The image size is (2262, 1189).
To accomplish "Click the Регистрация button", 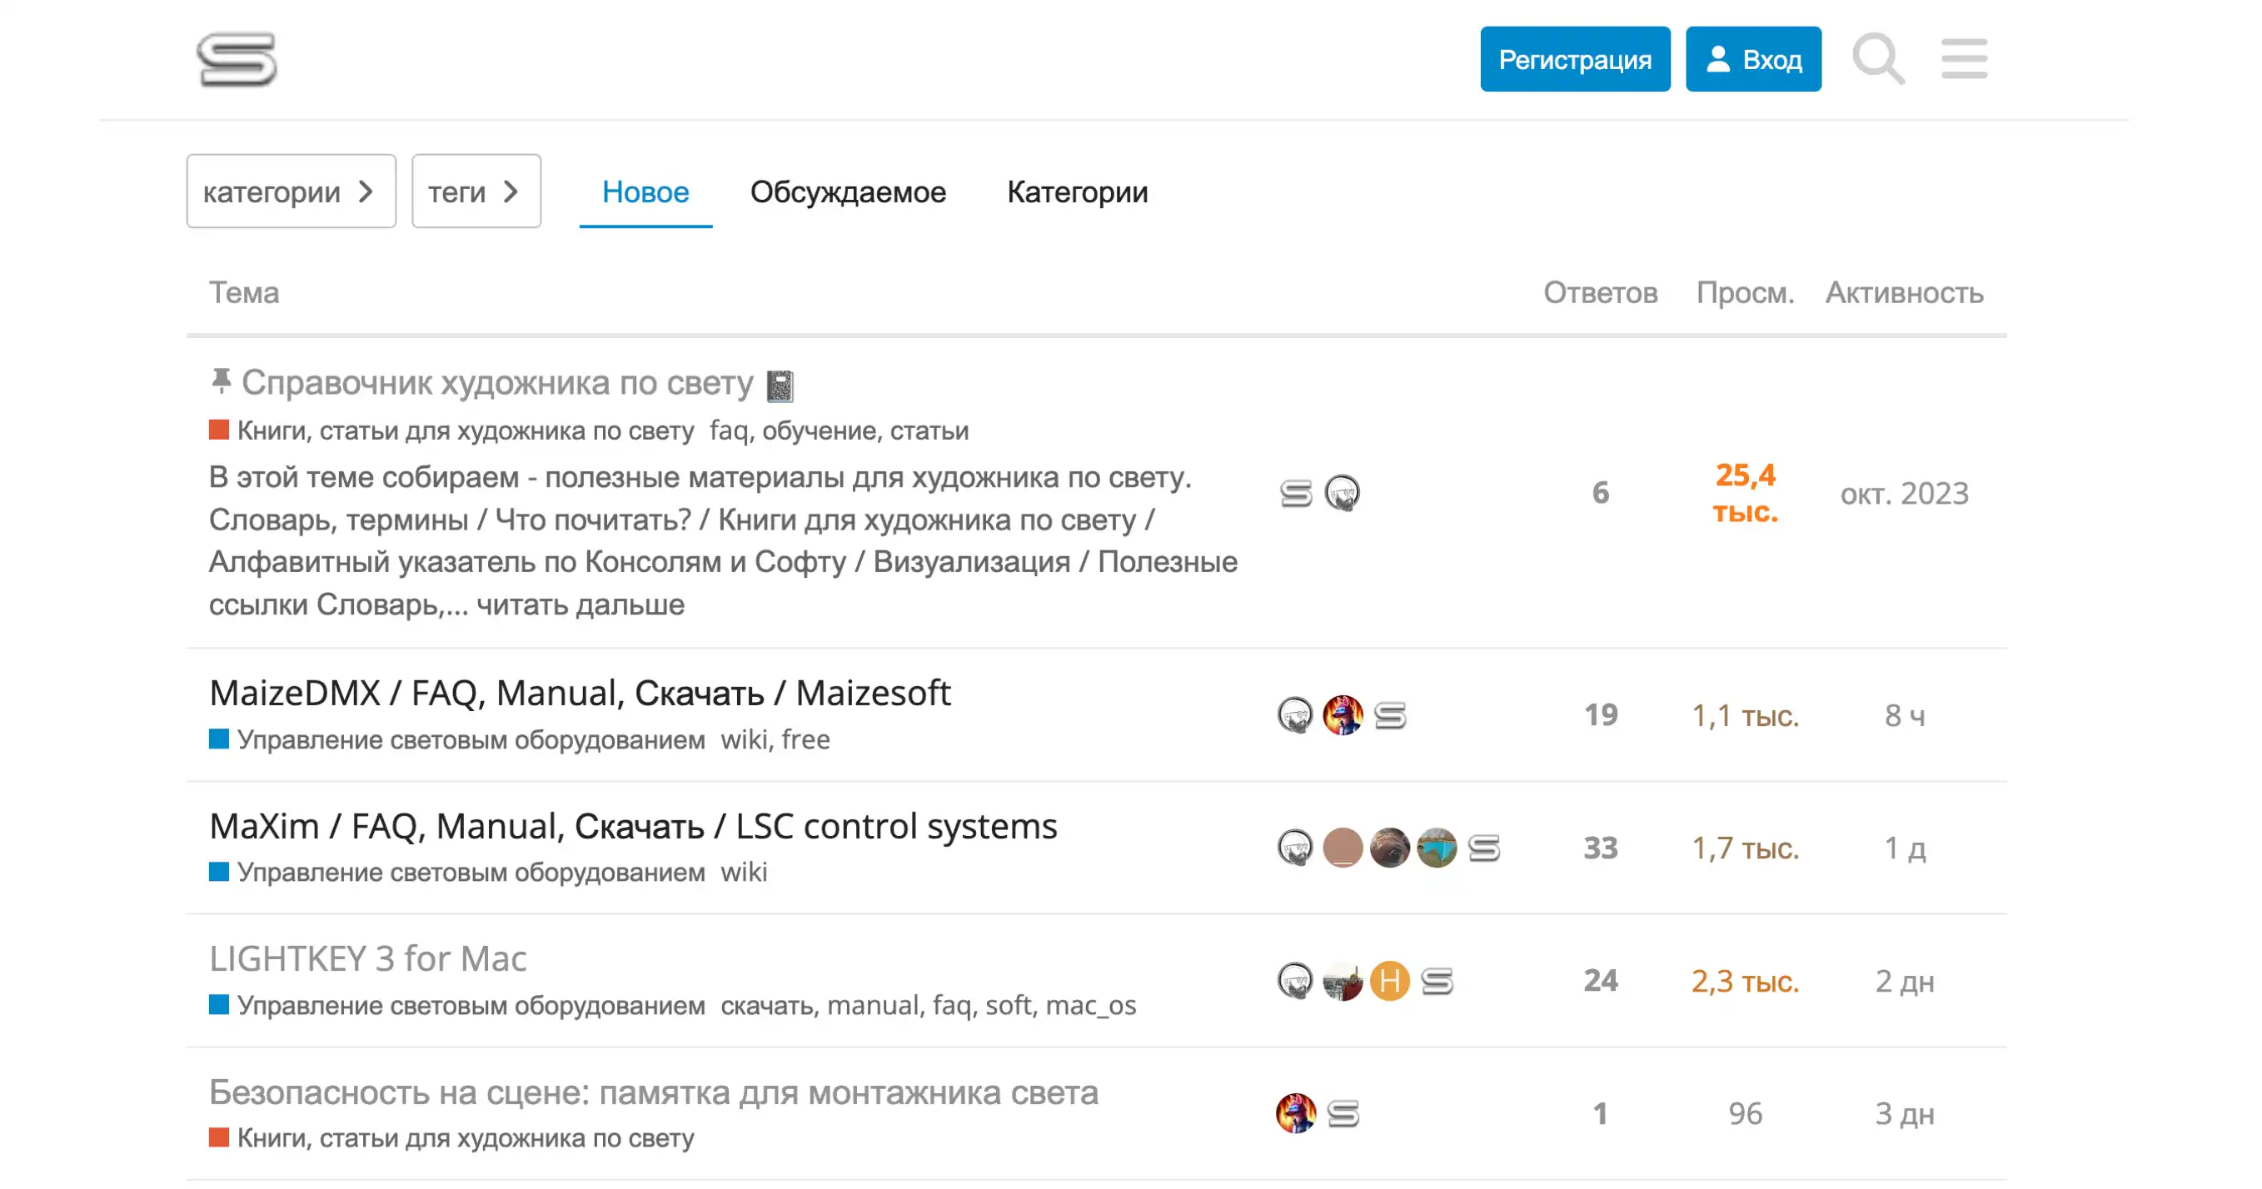I will 1574,59.
